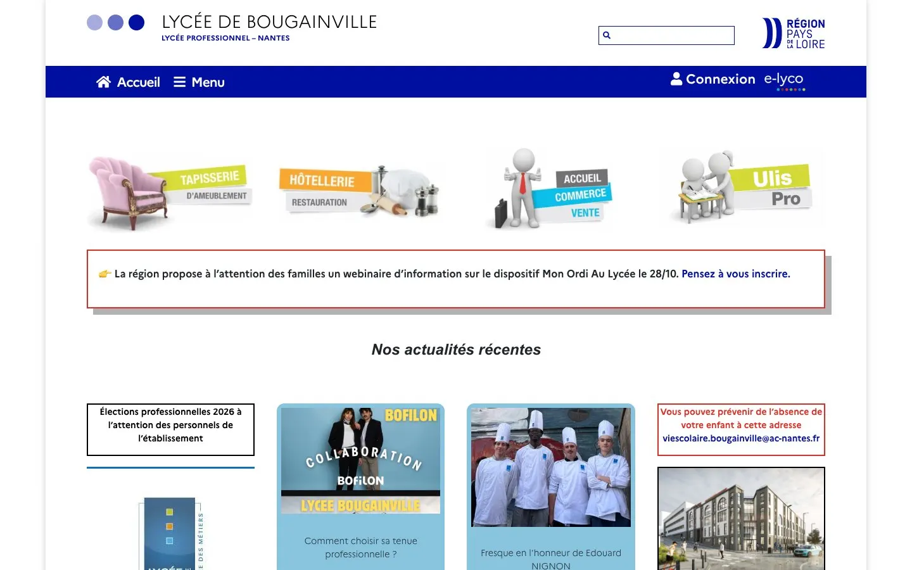The image size is (912, 570).
Task: Click the viescolaire.bougainville@ac-nantes.fr email link
Action: 741,438
